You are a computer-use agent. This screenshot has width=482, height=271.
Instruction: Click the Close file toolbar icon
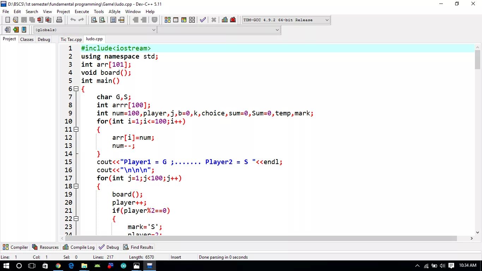point(40,20)
